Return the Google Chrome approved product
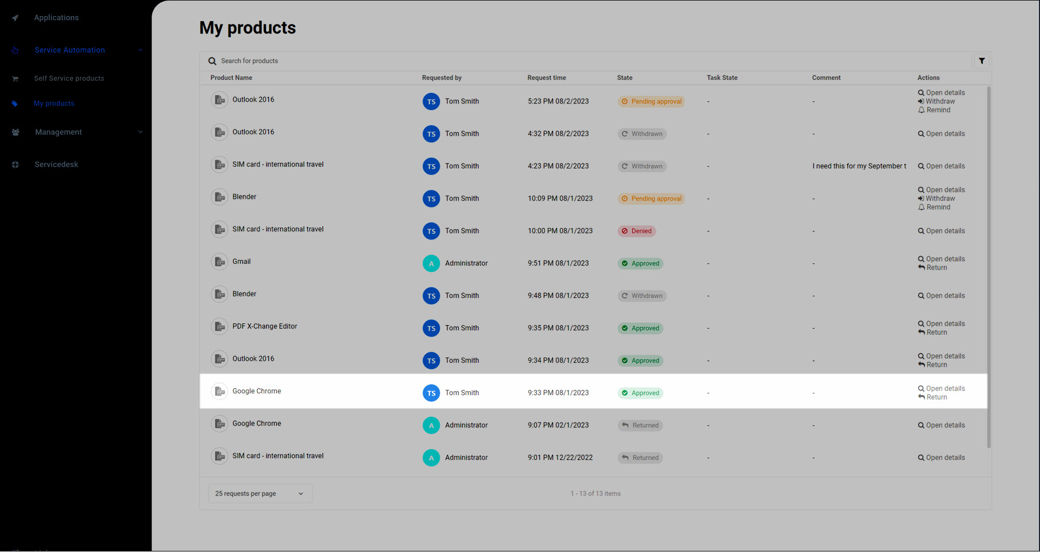The image size is (1040, 552). (932, 398)
